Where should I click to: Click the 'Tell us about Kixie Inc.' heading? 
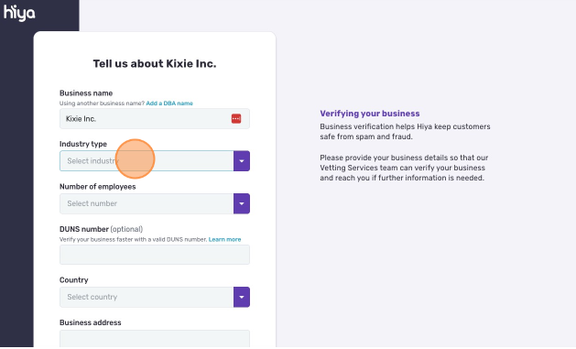155,63
